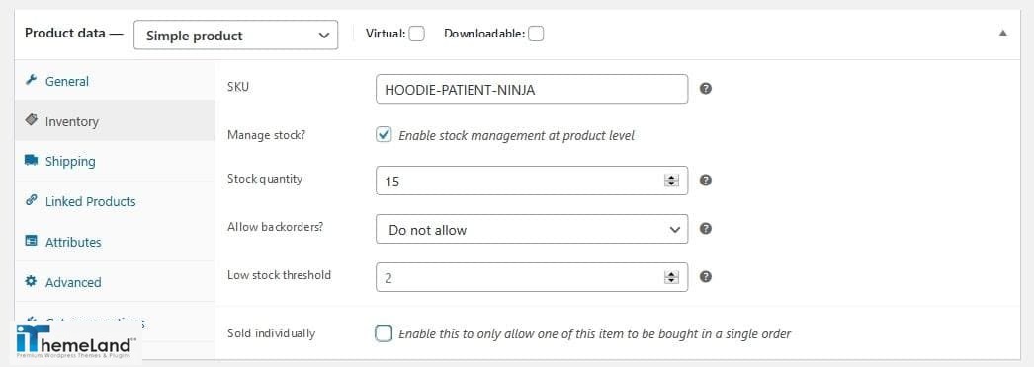The width and height of the screenshot is (1034, 367).
Task: Tick the Downloadable checkbox
Action: (x=536, y=34)
